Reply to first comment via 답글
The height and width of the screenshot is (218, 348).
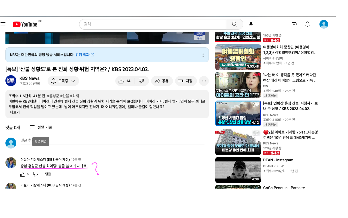48,174
